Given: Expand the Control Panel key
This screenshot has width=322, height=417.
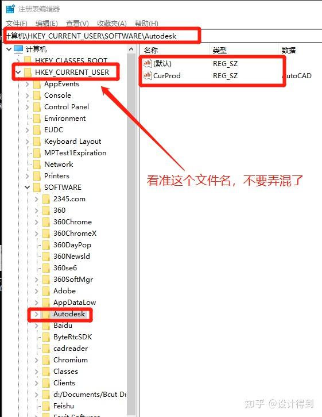Looking at the screenshot, I should [x=27, y=107].
